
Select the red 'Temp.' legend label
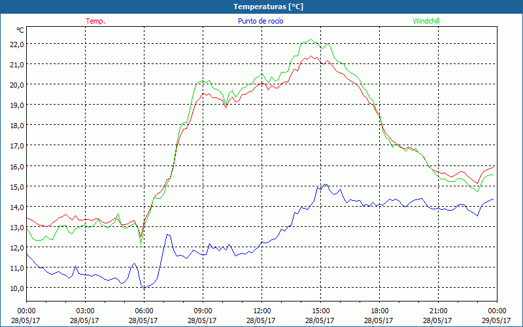tap(95, 21)
